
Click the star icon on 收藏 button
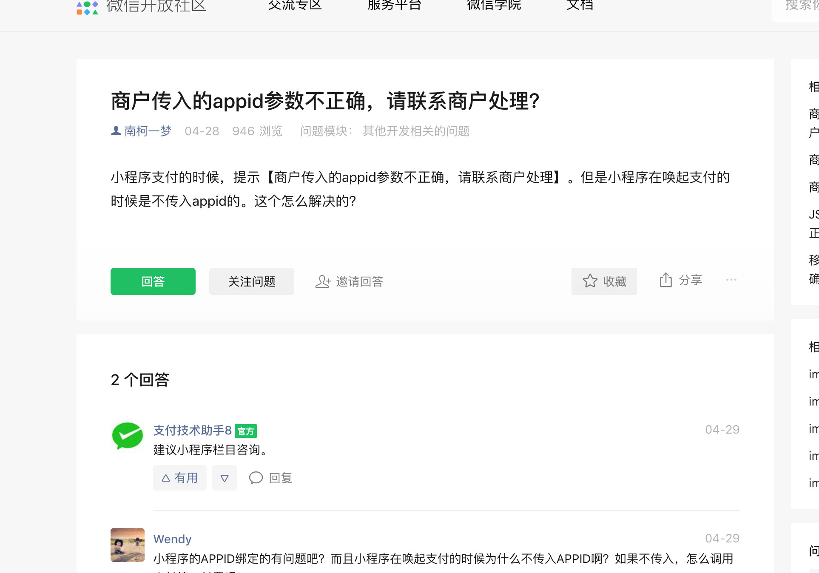click(590, 281)
